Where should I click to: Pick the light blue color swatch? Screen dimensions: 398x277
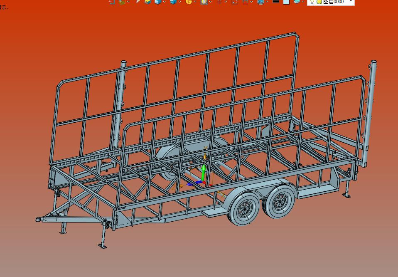(x=286, y=2)
